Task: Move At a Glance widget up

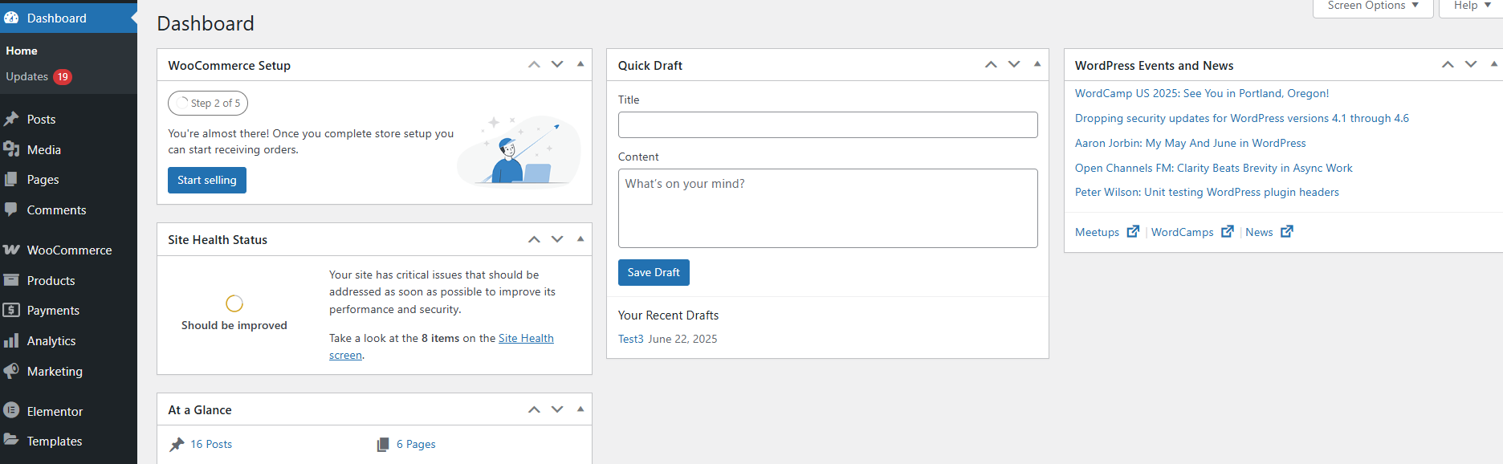Action: tap(534, 409)
